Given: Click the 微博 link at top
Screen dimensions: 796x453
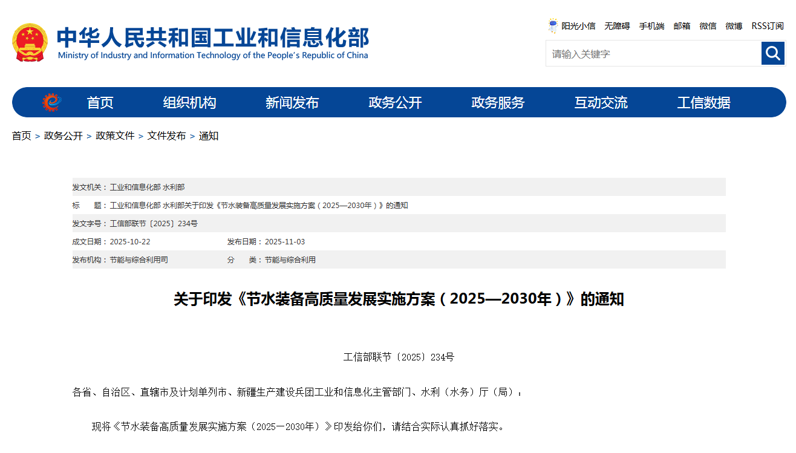Looking at the screenshot, I should click(734, 26).
